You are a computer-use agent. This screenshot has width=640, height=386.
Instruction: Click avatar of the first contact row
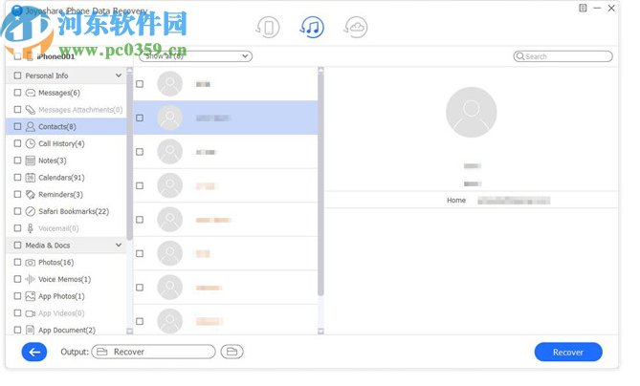click(169, 84)
